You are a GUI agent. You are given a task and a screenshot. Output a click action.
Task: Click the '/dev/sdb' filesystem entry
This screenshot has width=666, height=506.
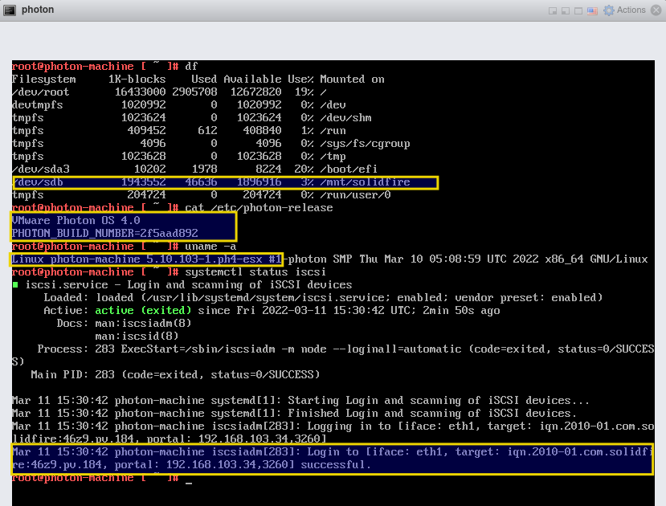pos(38,182)
